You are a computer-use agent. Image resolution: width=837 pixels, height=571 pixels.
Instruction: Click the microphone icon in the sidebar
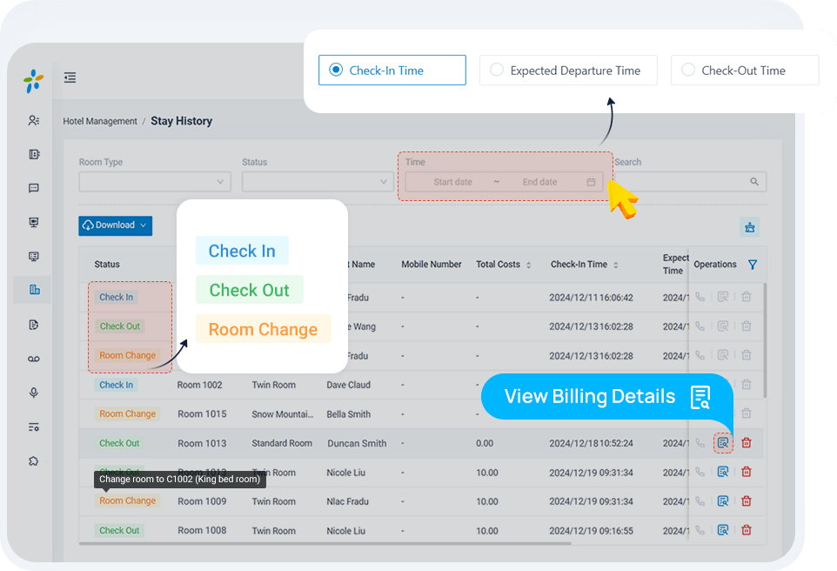point(34,393)
